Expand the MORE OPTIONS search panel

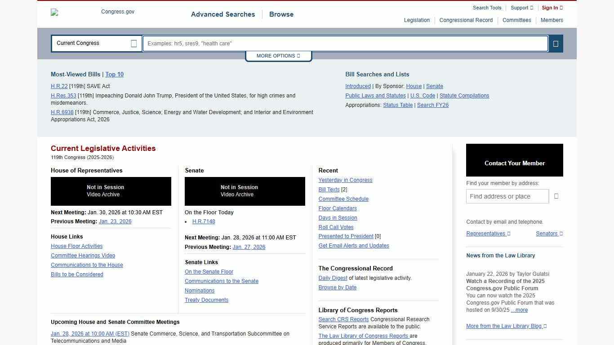click(x=278, y=56)
